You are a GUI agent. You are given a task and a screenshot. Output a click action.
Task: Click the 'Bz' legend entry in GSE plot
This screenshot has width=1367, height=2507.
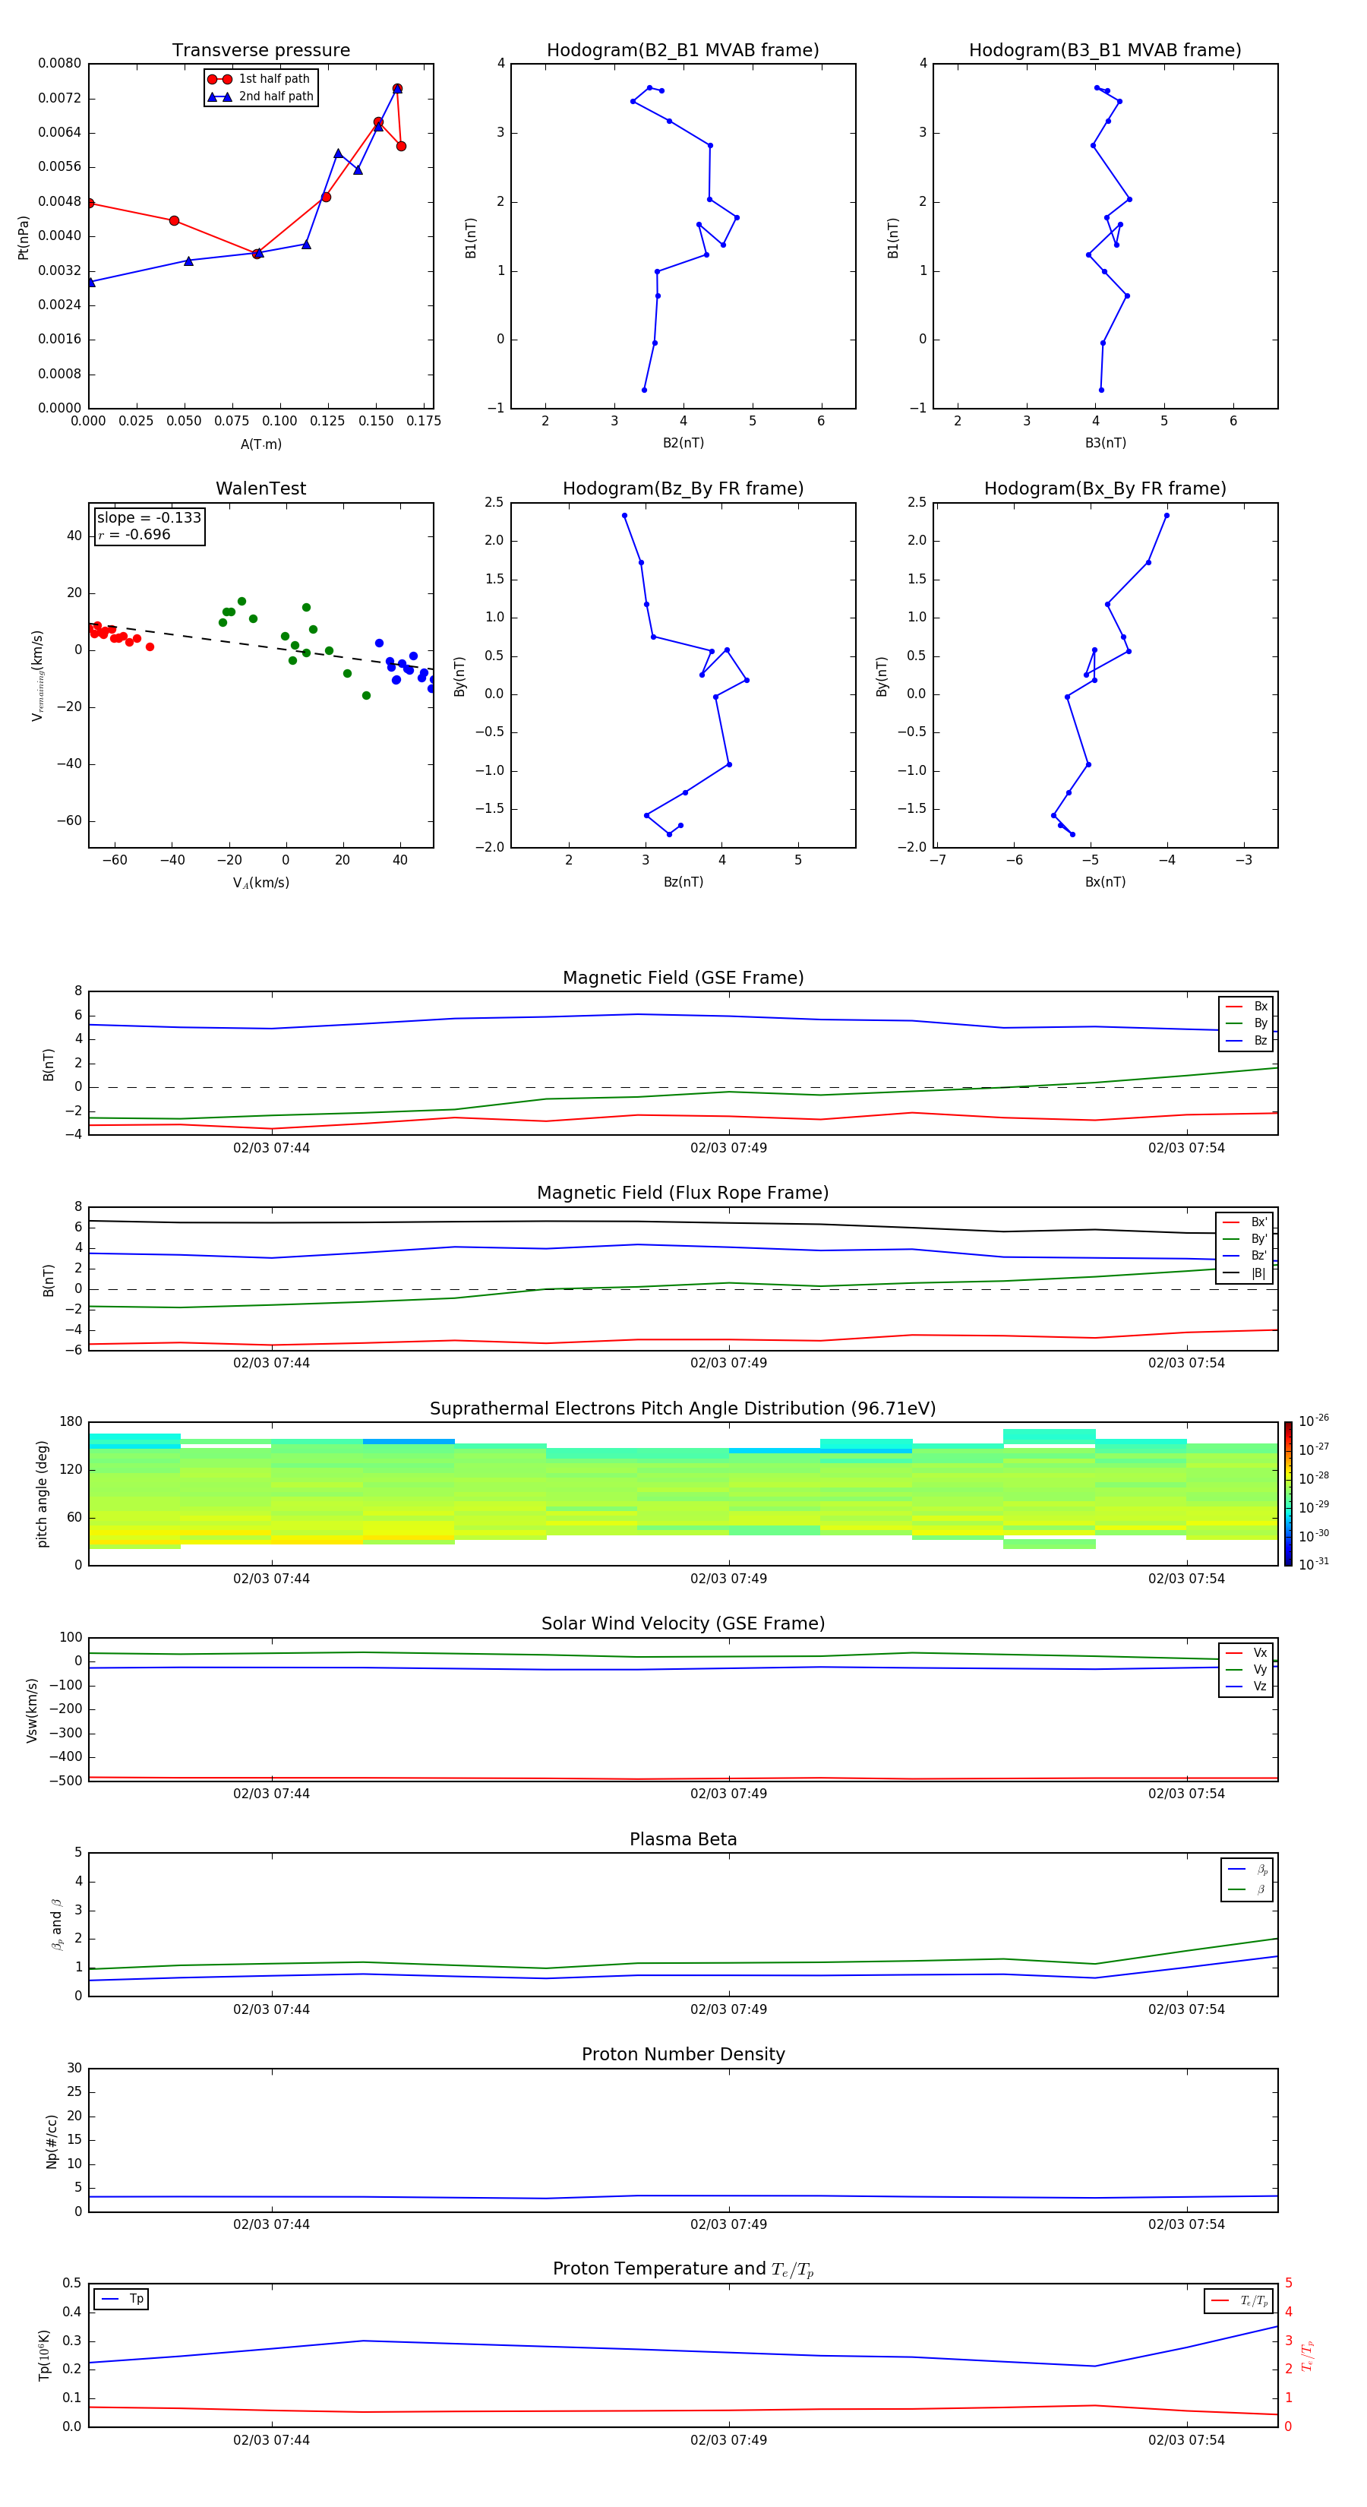coord(1246,1040)
